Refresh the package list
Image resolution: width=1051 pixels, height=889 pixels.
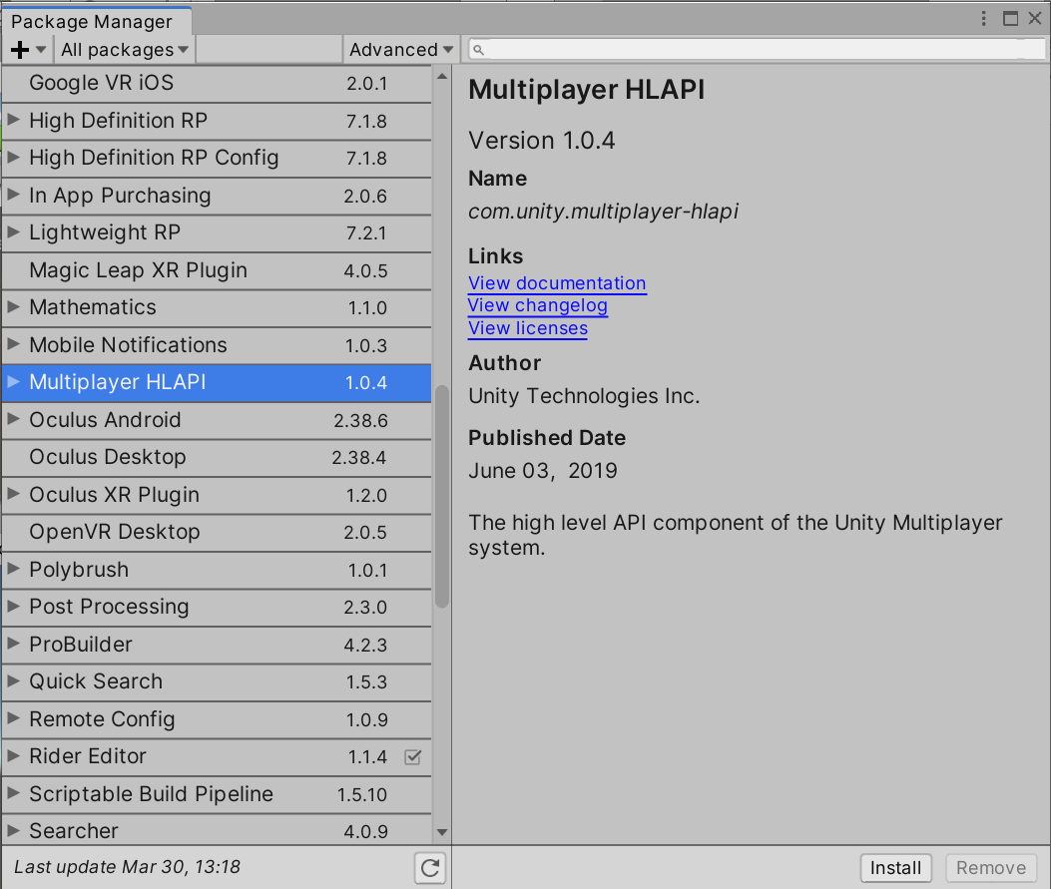(429, 868)
